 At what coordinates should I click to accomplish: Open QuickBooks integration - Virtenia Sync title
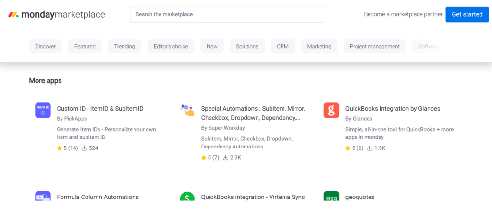point(253,197)
